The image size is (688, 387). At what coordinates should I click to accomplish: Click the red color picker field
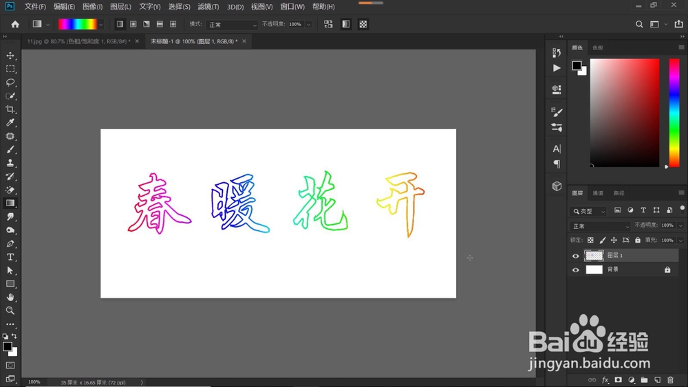click(x=625, y=113)
